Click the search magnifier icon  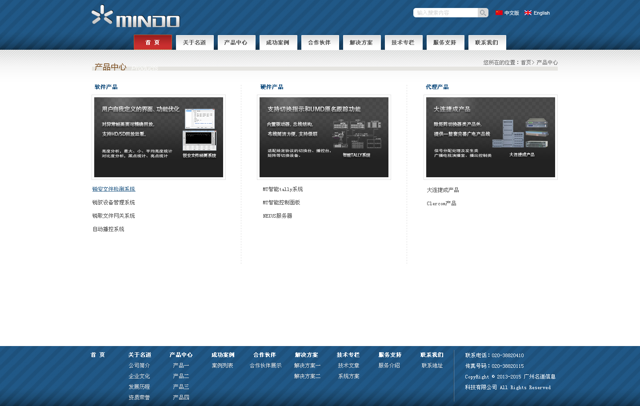pos(483,13)
